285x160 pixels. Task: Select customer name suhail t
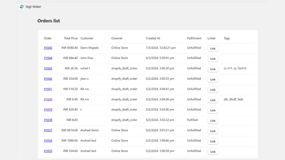85,68
